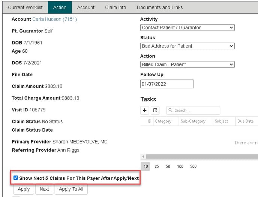Sort tasks by Due Date column header
The width and height of the screenshot is (258, 197).
point(245,121)
